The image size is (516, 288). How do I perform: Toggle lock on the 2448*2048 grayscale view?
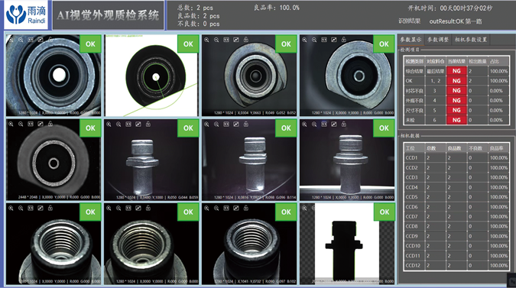[50, 124]
